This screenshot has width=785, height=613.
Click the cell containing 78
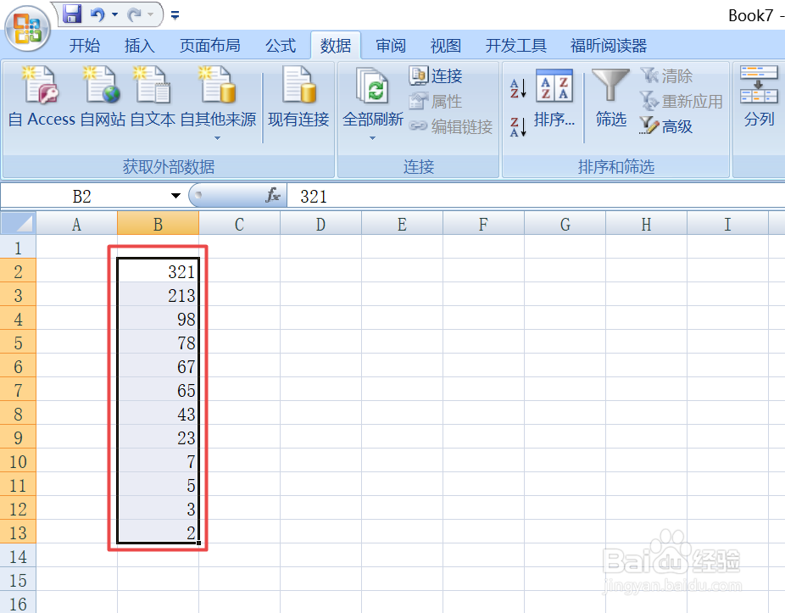(x=159, y=343)
